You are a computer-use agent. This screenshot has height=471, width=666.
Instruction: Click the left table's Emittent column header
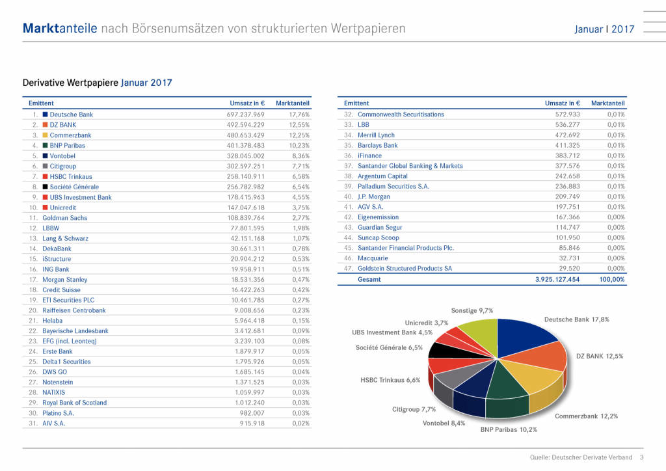(x=41, y=103)
